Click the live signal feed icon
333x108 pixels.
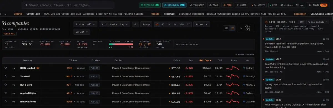[x=266, y=22]
